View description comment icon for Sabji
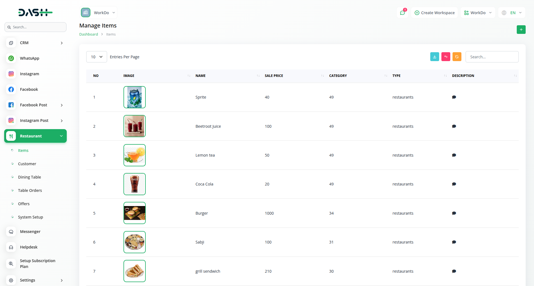The width and height of the screenshot is (534, 286). (454, 242)
